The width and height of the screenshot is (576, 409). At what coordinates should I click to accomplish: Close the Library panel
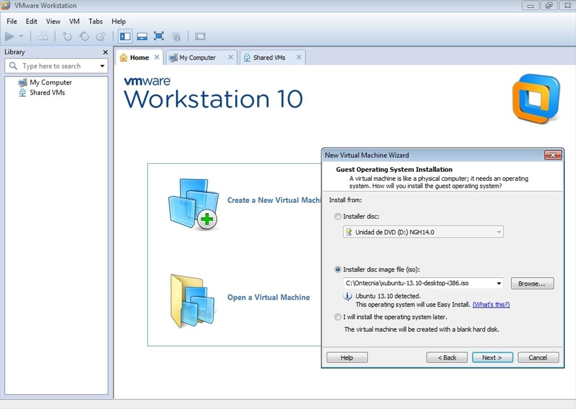coord(105,52)
